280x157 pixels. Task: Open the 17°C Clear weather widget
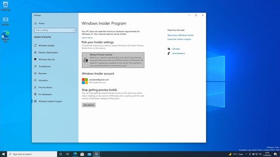(x=236, y=154)
